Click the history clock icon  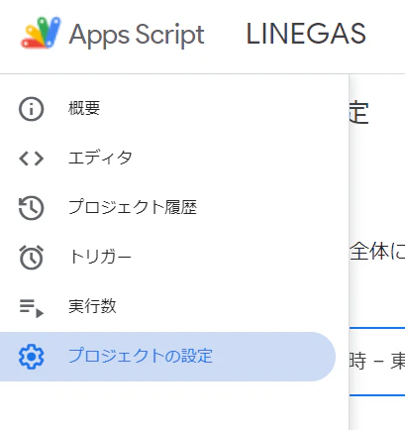pyautogui.click(x=32, y=208)
